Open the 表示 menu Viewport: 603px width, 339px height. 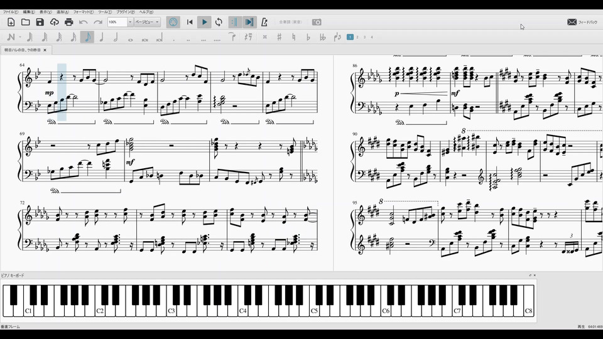pos(45,12)
